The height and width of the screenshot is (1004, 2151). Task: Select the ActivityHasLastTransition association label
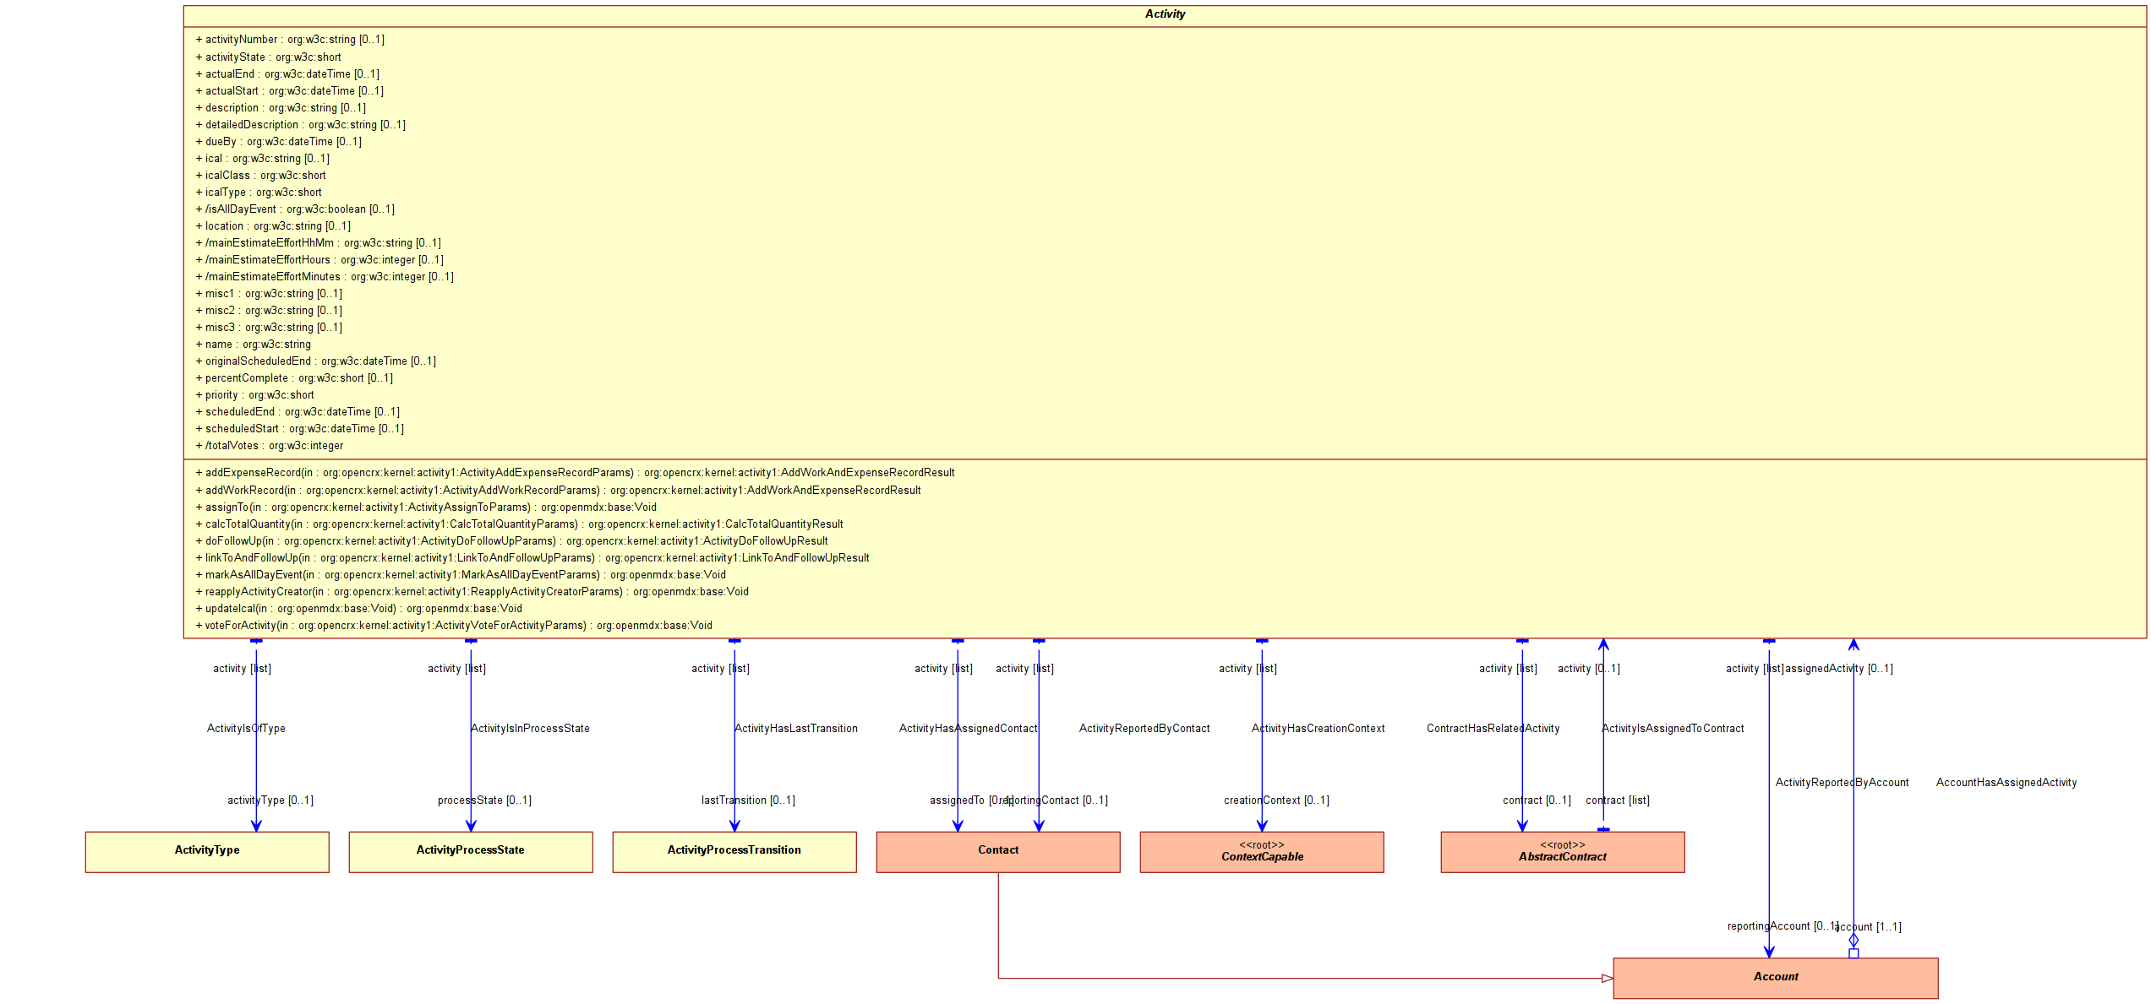[796, 729]
